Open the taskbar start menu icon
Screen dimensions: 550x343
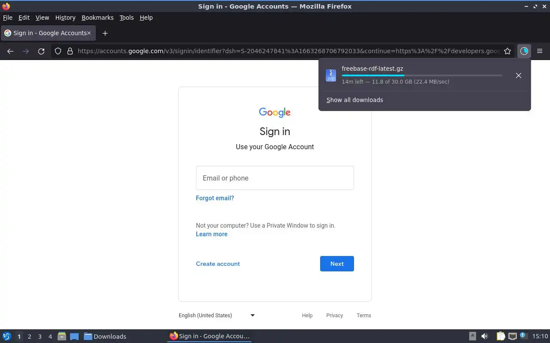pos(7,336)
